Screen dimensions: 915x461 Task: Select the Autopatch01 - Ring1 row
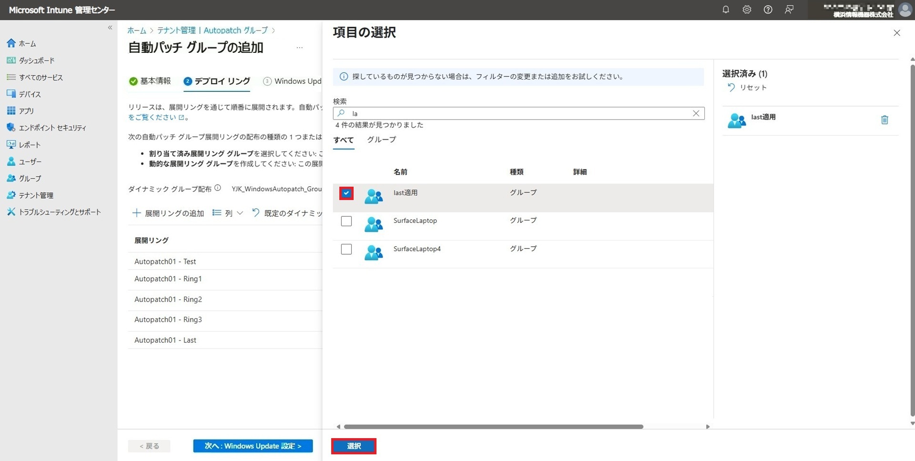[225, 279]
